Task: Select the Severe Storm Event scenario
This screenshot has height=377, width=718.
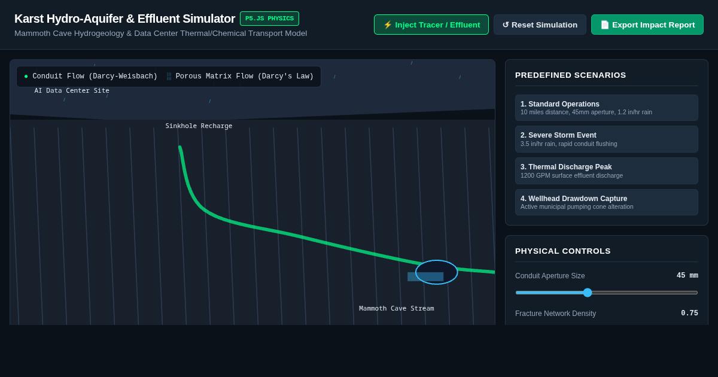Action: (x=607, y=139)
